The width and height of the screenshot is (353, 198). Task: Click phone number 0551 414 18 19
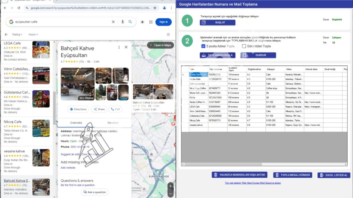coord(80,147)
